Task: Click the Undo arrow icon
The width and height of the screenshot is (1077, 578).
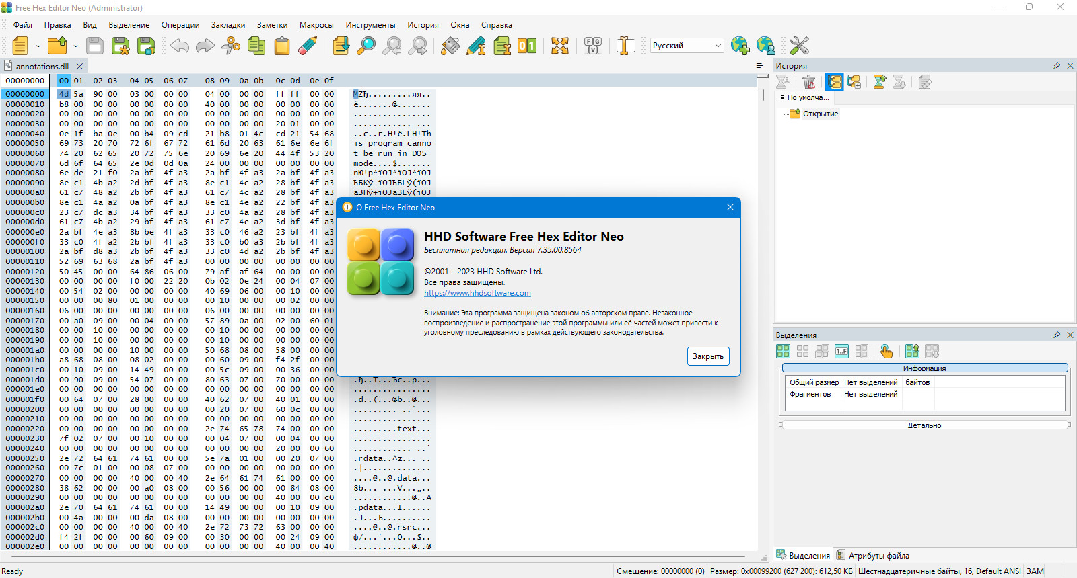Action: [x=180, y=46]
